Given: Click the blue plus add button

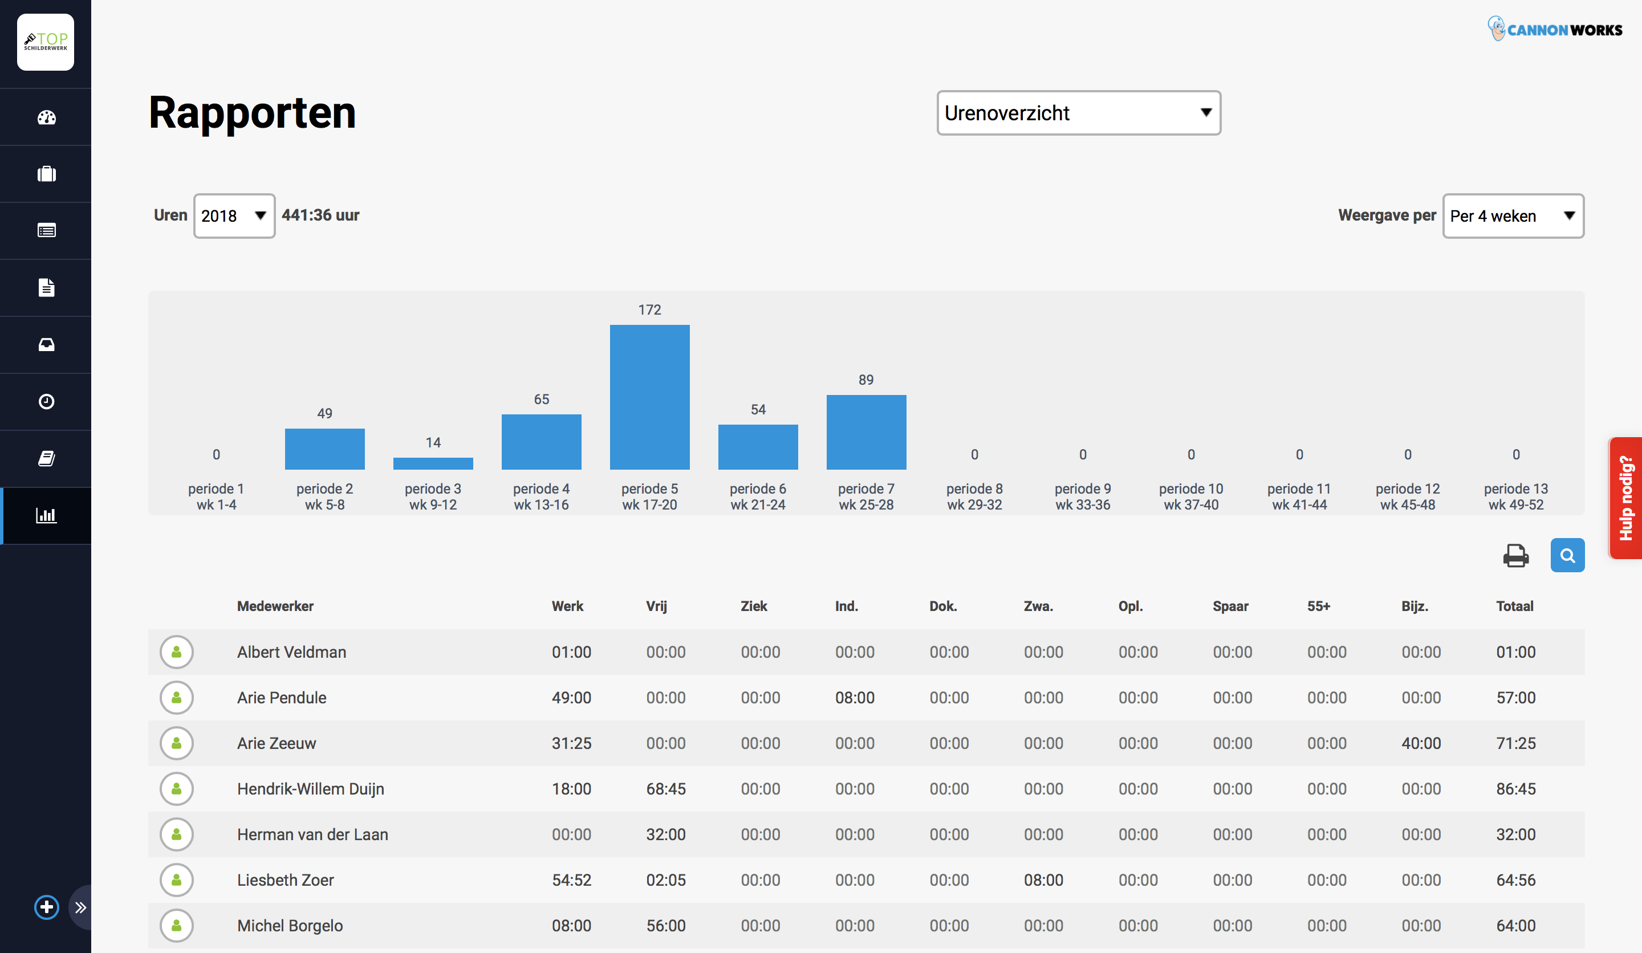Looking at the screenshot, I should [46, 907].
